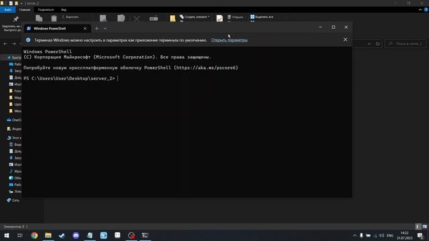Switch to the 'Поделиться' ribbon tab
Screen dimensions: 429x241
tap(46, 9)
